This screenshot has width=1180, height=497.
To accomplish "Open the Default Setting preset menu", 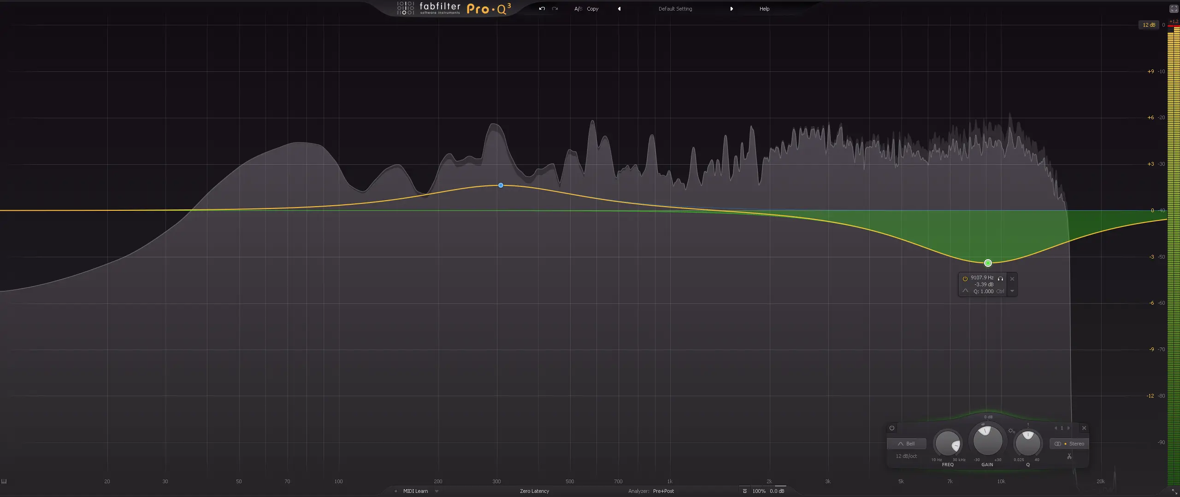I will click(x=675, y=9).
